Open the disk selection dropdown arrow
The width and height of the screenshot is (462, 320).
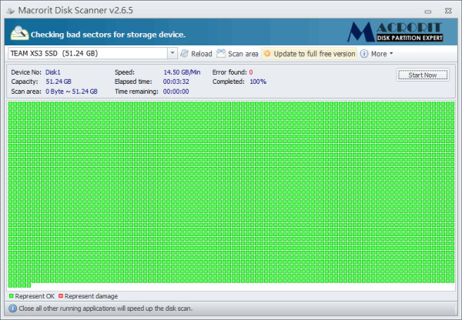click(172, 53)
